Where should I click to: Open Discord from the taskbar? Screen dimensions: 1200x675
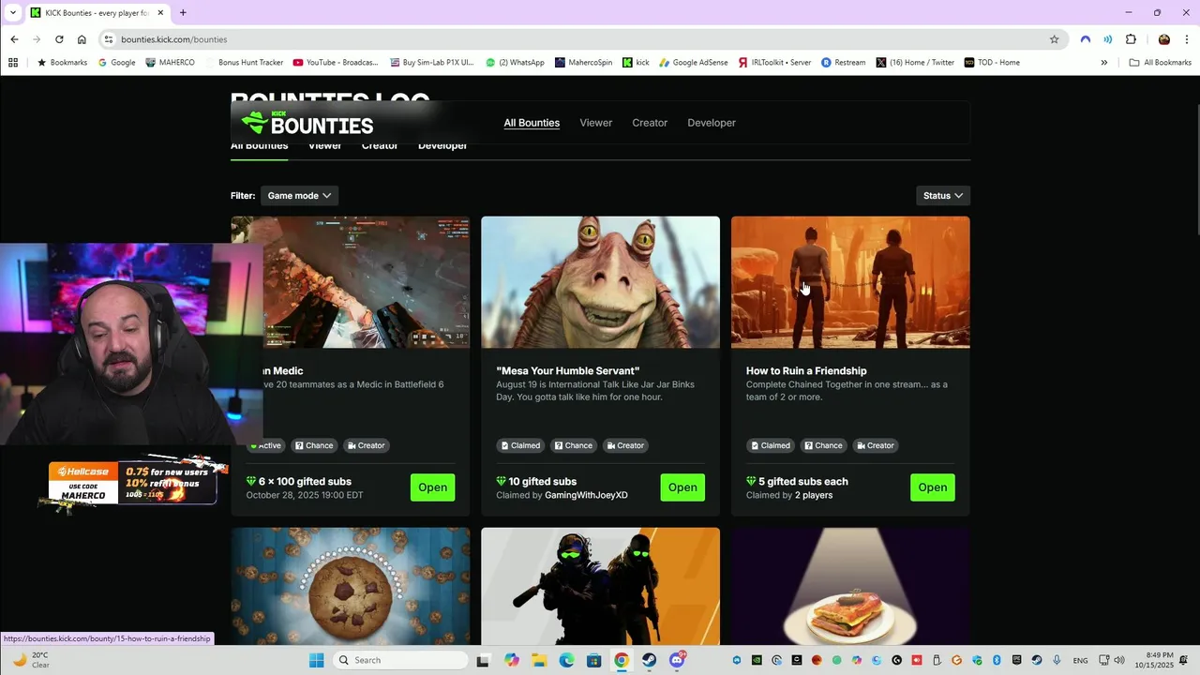click(x=677, y=660)
